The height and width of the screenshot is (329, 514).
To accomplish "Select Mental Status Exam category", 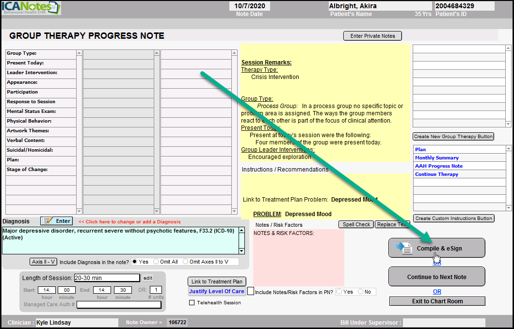I will 41,112.
